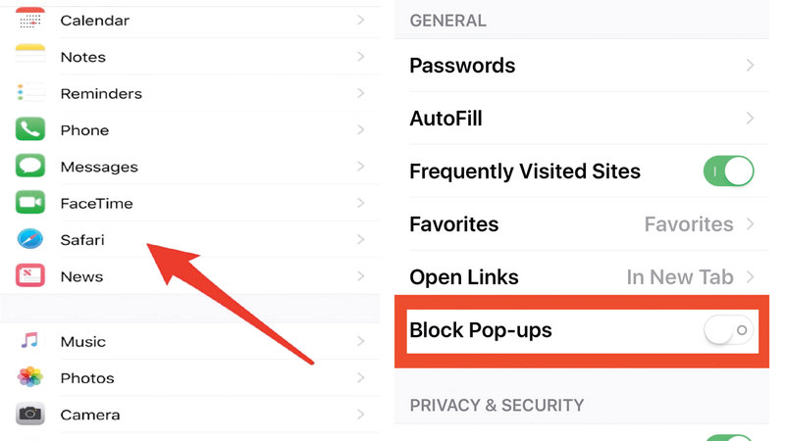Screen dimensions: 785x441
Task: Enable the Block Pop-ups switch
Action: click(x=728, y=331)
